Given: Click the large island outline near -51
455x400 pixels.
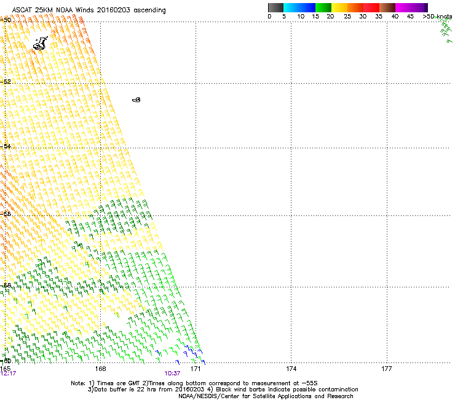Looking at the screenshot, I should 41,44.
